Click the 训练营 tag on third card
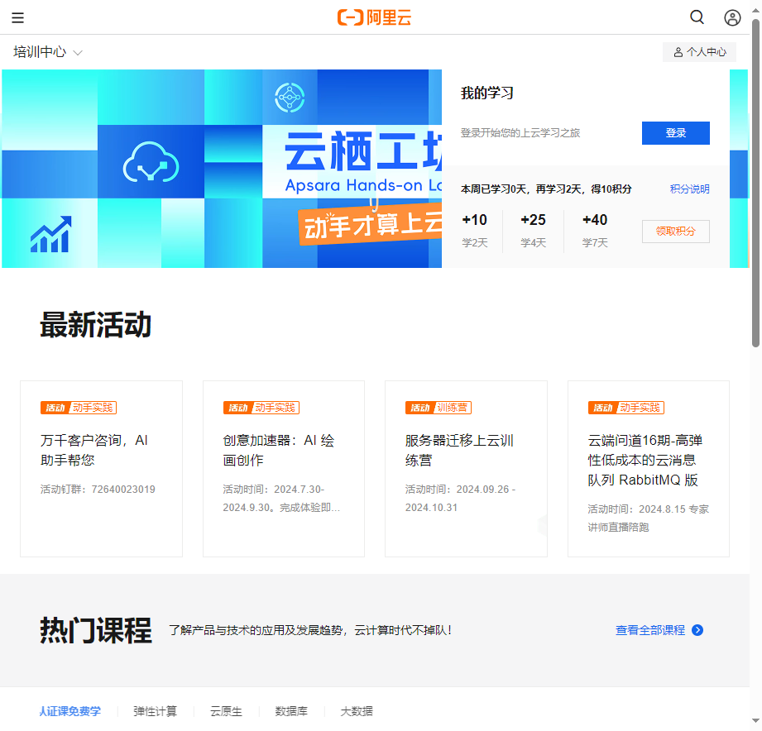Image resolution: width=762 pixels, height=731 pixels. [x=452, y=408]
